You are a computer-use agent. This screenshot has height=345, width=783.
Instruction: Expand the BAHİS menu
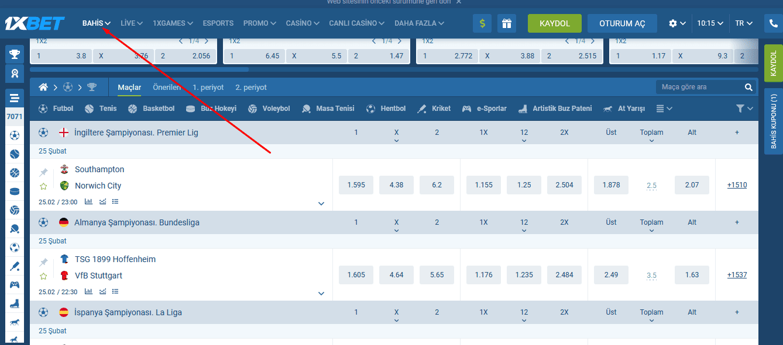tap(97, 23)
